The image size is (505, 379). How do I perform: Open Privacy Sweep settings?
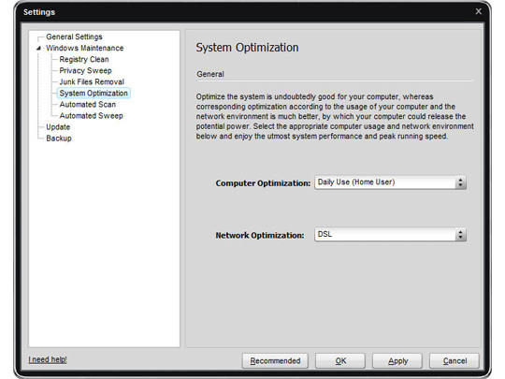coord(85,70)
